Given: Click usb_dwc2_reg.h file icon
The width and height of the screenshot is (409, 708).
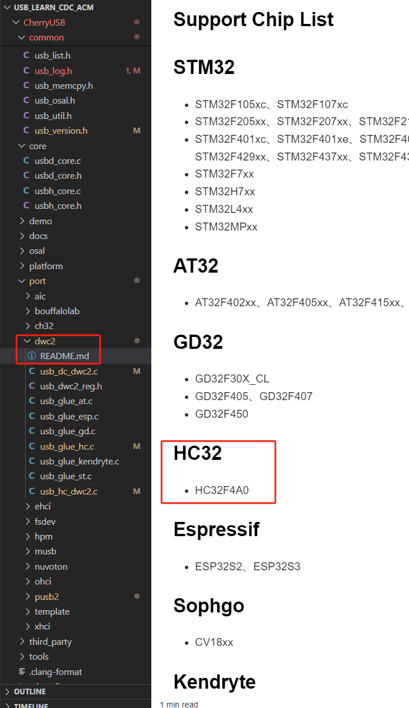Looking at the screenshot, I should click(x=32, y=386).
